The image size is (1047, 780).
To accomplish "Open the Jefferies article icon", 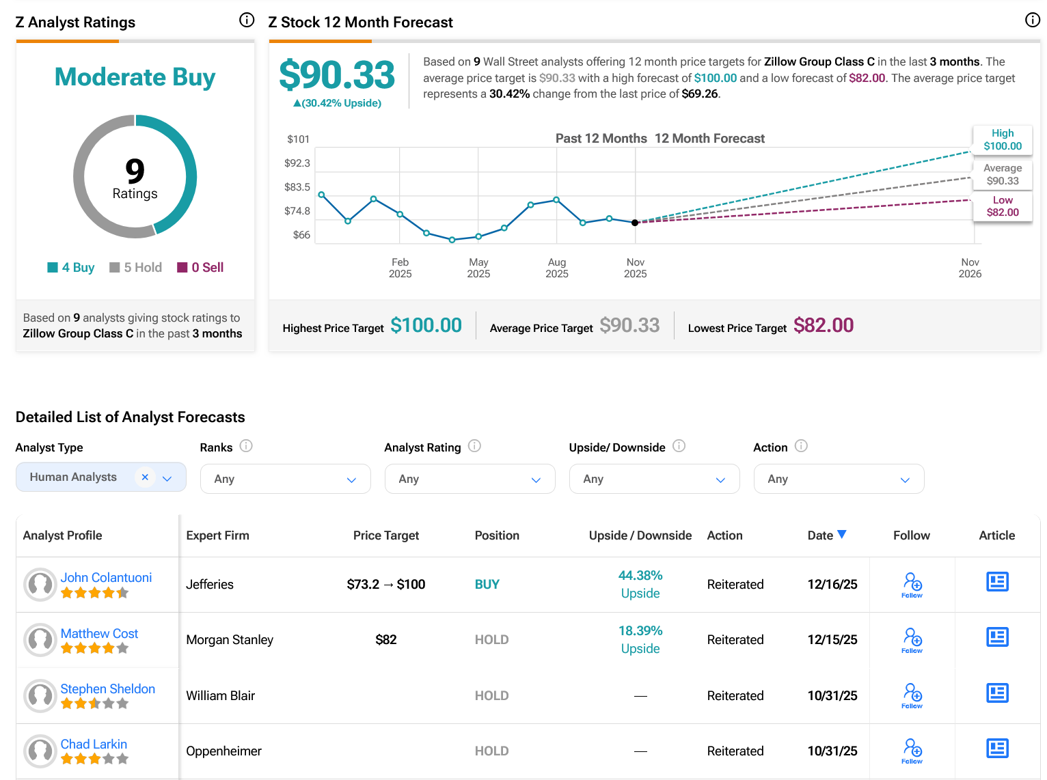I will click(997, 582).
